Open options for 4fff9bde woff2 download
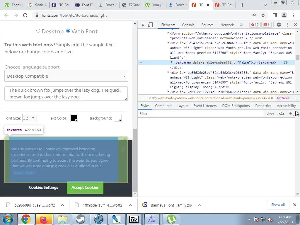 coord(131,205)
